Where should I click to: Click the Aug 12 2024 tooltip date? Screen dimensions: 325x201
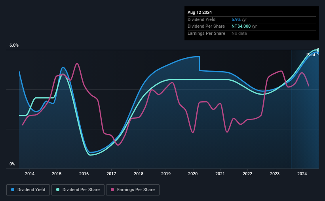(200, 12)
